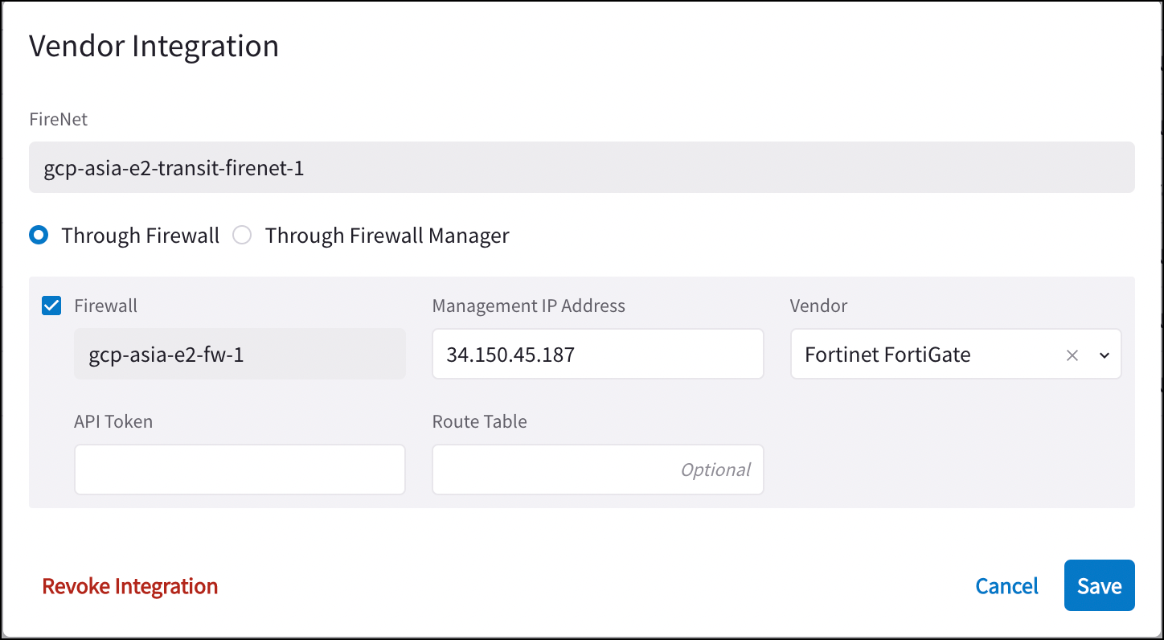Viewport: 1164px width, 640px height.
Task: Open the Vendor dropdown chevron
Action: coord(1105,354)
